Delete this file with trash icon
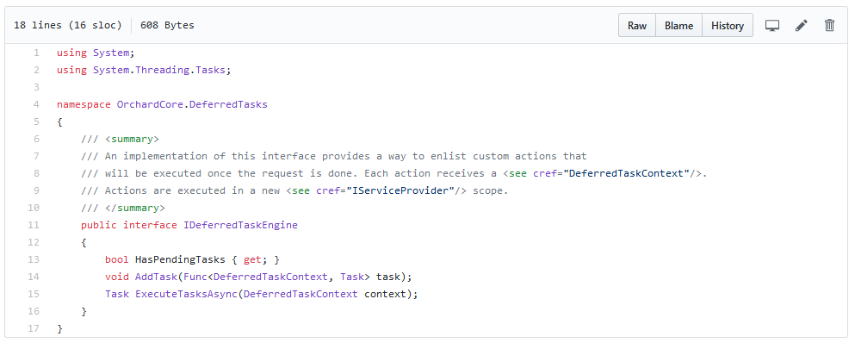 coord(829,26)
